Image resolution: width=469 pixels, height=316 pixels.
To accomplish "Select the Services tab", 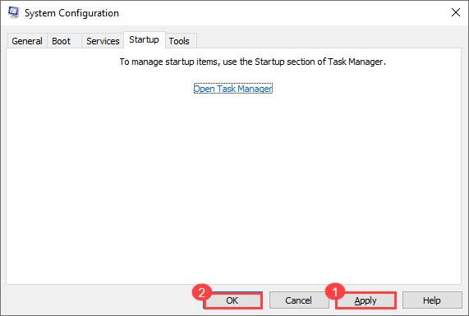I will [x=103, y=41].
